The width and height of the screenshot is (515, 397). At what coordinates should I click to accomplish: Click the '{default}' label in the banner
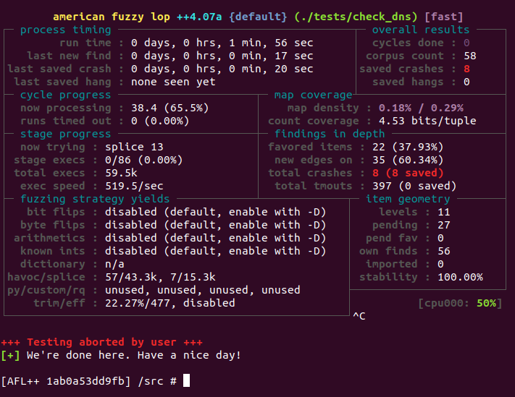[258, 17]
